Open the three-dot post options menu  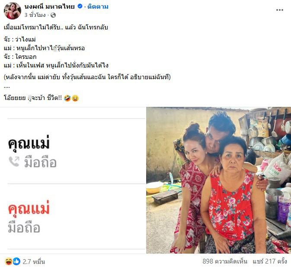279,10
